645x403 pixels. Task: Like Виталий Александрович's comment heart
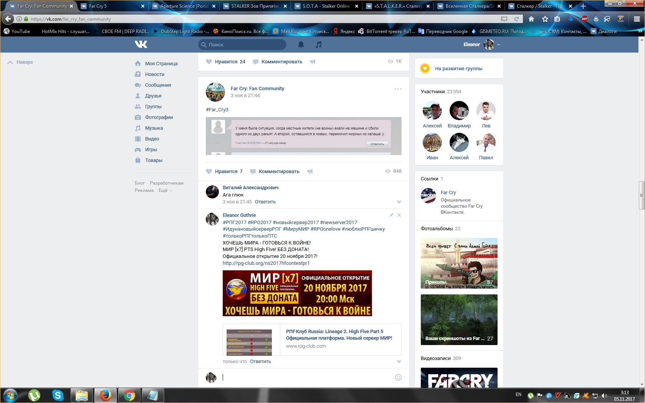(x=399, y=202)
